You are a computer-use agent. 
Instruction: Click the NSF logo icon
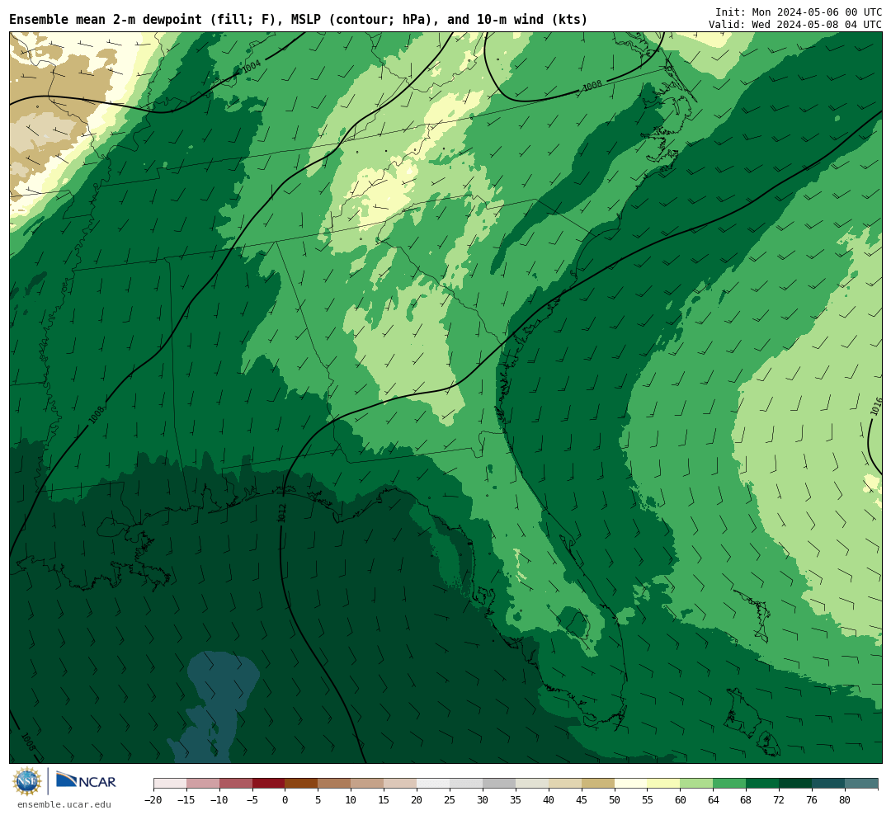click(x=27, y=781)
